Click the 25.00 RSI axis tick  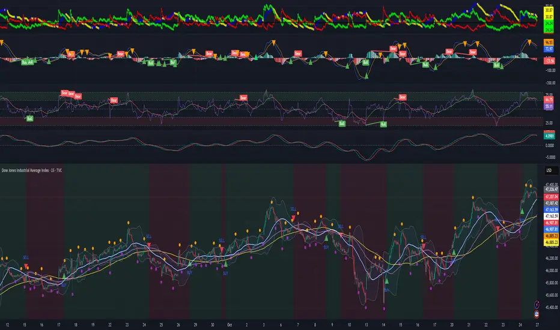click(549, 123)
